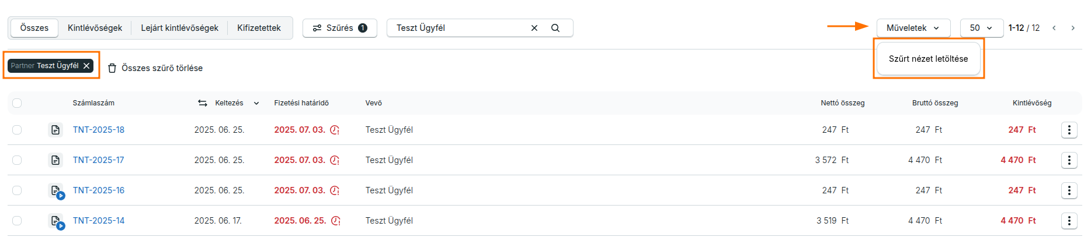Open three-dot menu for TNT-2025-18
Image resolution: width=1091 pixels, height=237 pixels.
pyautogui.click(x=1069, y=130)
